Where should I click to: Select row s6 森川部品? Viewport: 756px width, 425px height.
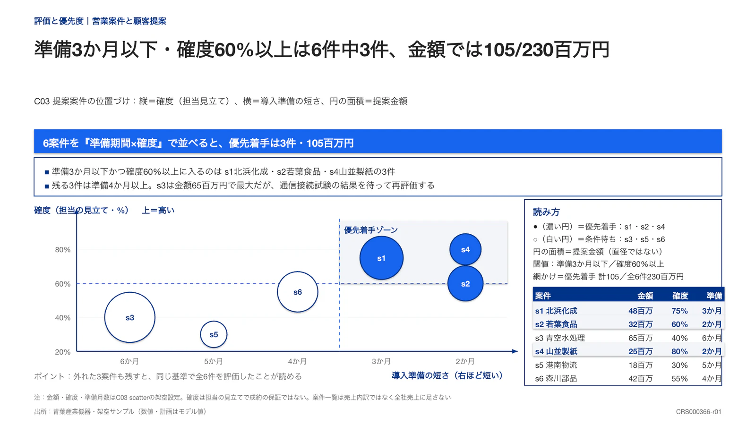click(628, 378)
